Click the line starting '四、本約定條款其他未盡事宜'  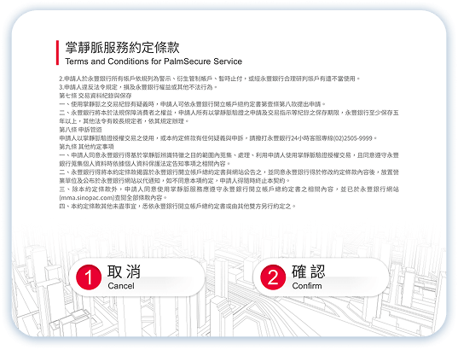point(177,206)
